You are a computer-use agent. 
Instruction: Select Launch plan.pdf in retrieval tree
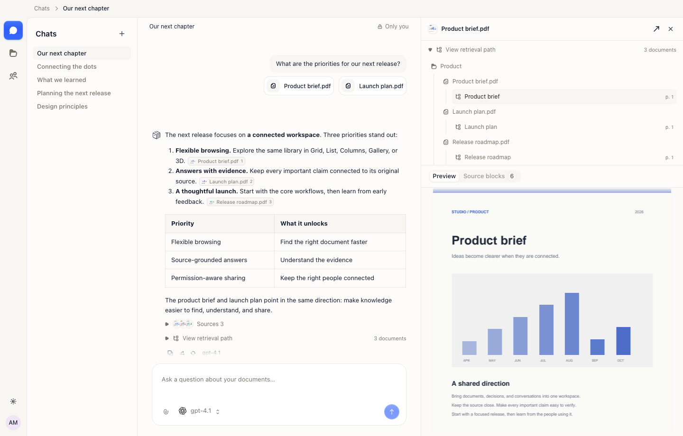pos(470,112)
